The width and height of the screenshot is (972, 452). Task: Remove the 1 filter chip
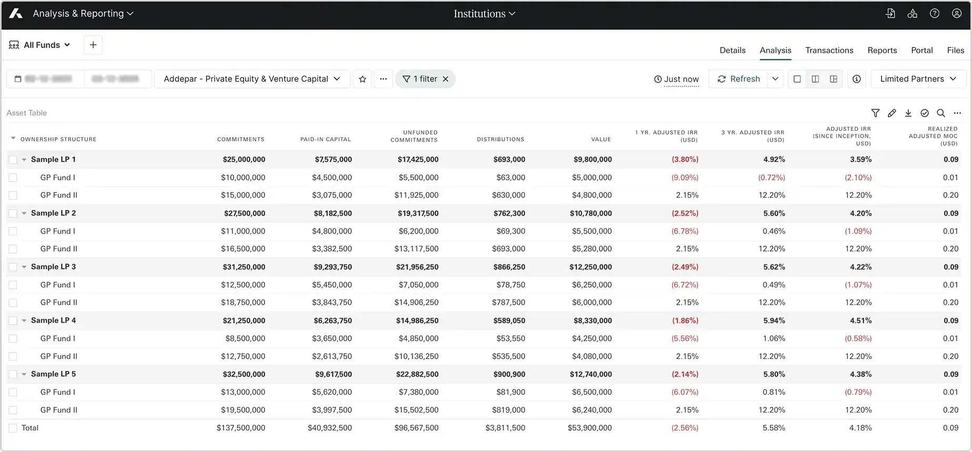[445, 79]
